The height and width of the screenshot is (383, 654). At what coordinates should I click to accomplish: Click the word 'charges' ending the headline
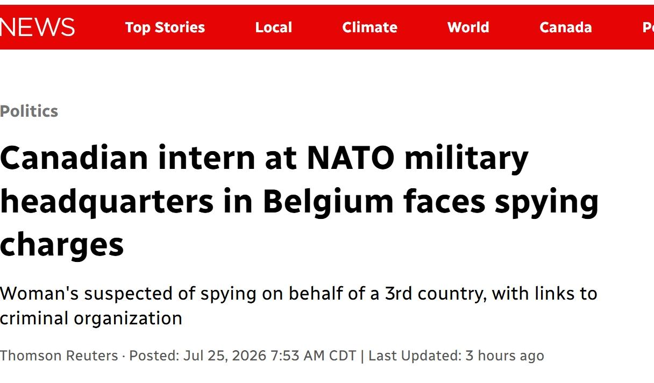pyautogui.click(x=62, y=245)
